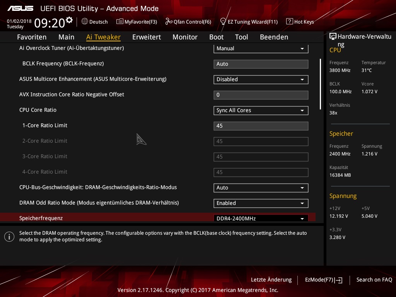396x297 pixels.
Task: Click the MyFavorite list icon
Action: point(120,22)
